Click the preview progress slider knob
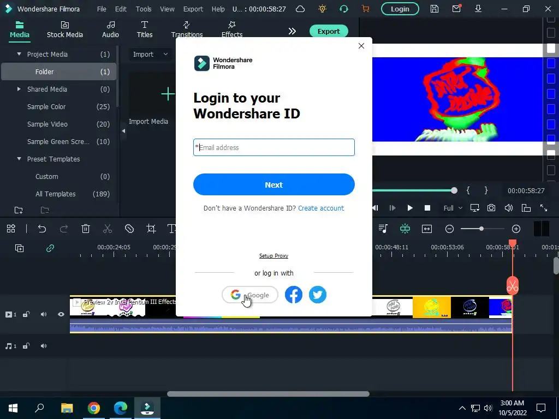The height and width of the screenshot is (419, 559). point(454,190)
